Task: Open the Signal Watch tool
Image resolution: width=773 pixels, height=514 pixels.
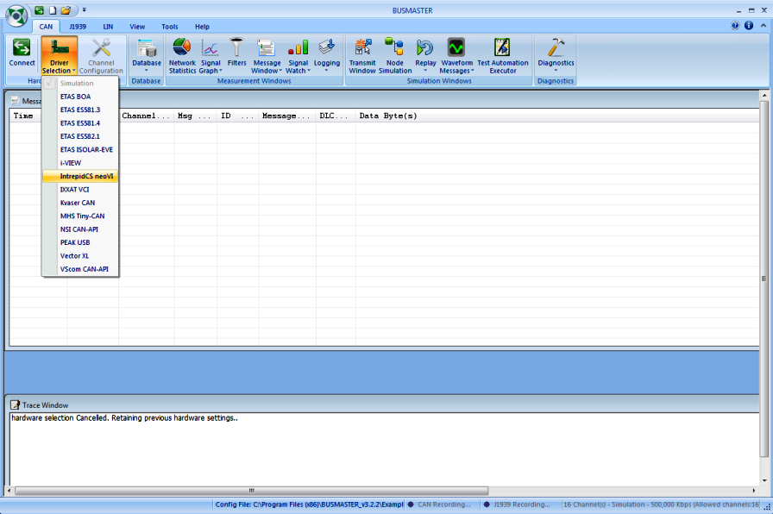Action: point(298,53)
